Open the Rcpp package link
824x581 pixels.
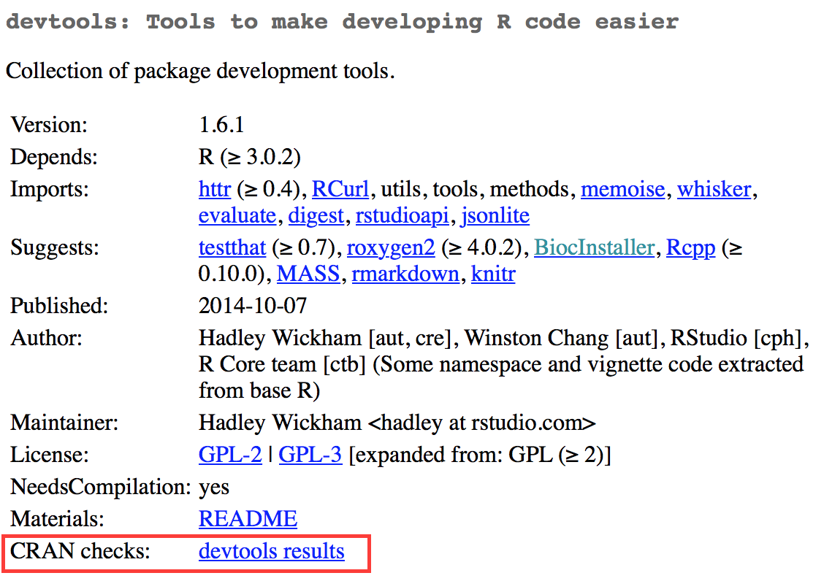[x=690, y=247]
